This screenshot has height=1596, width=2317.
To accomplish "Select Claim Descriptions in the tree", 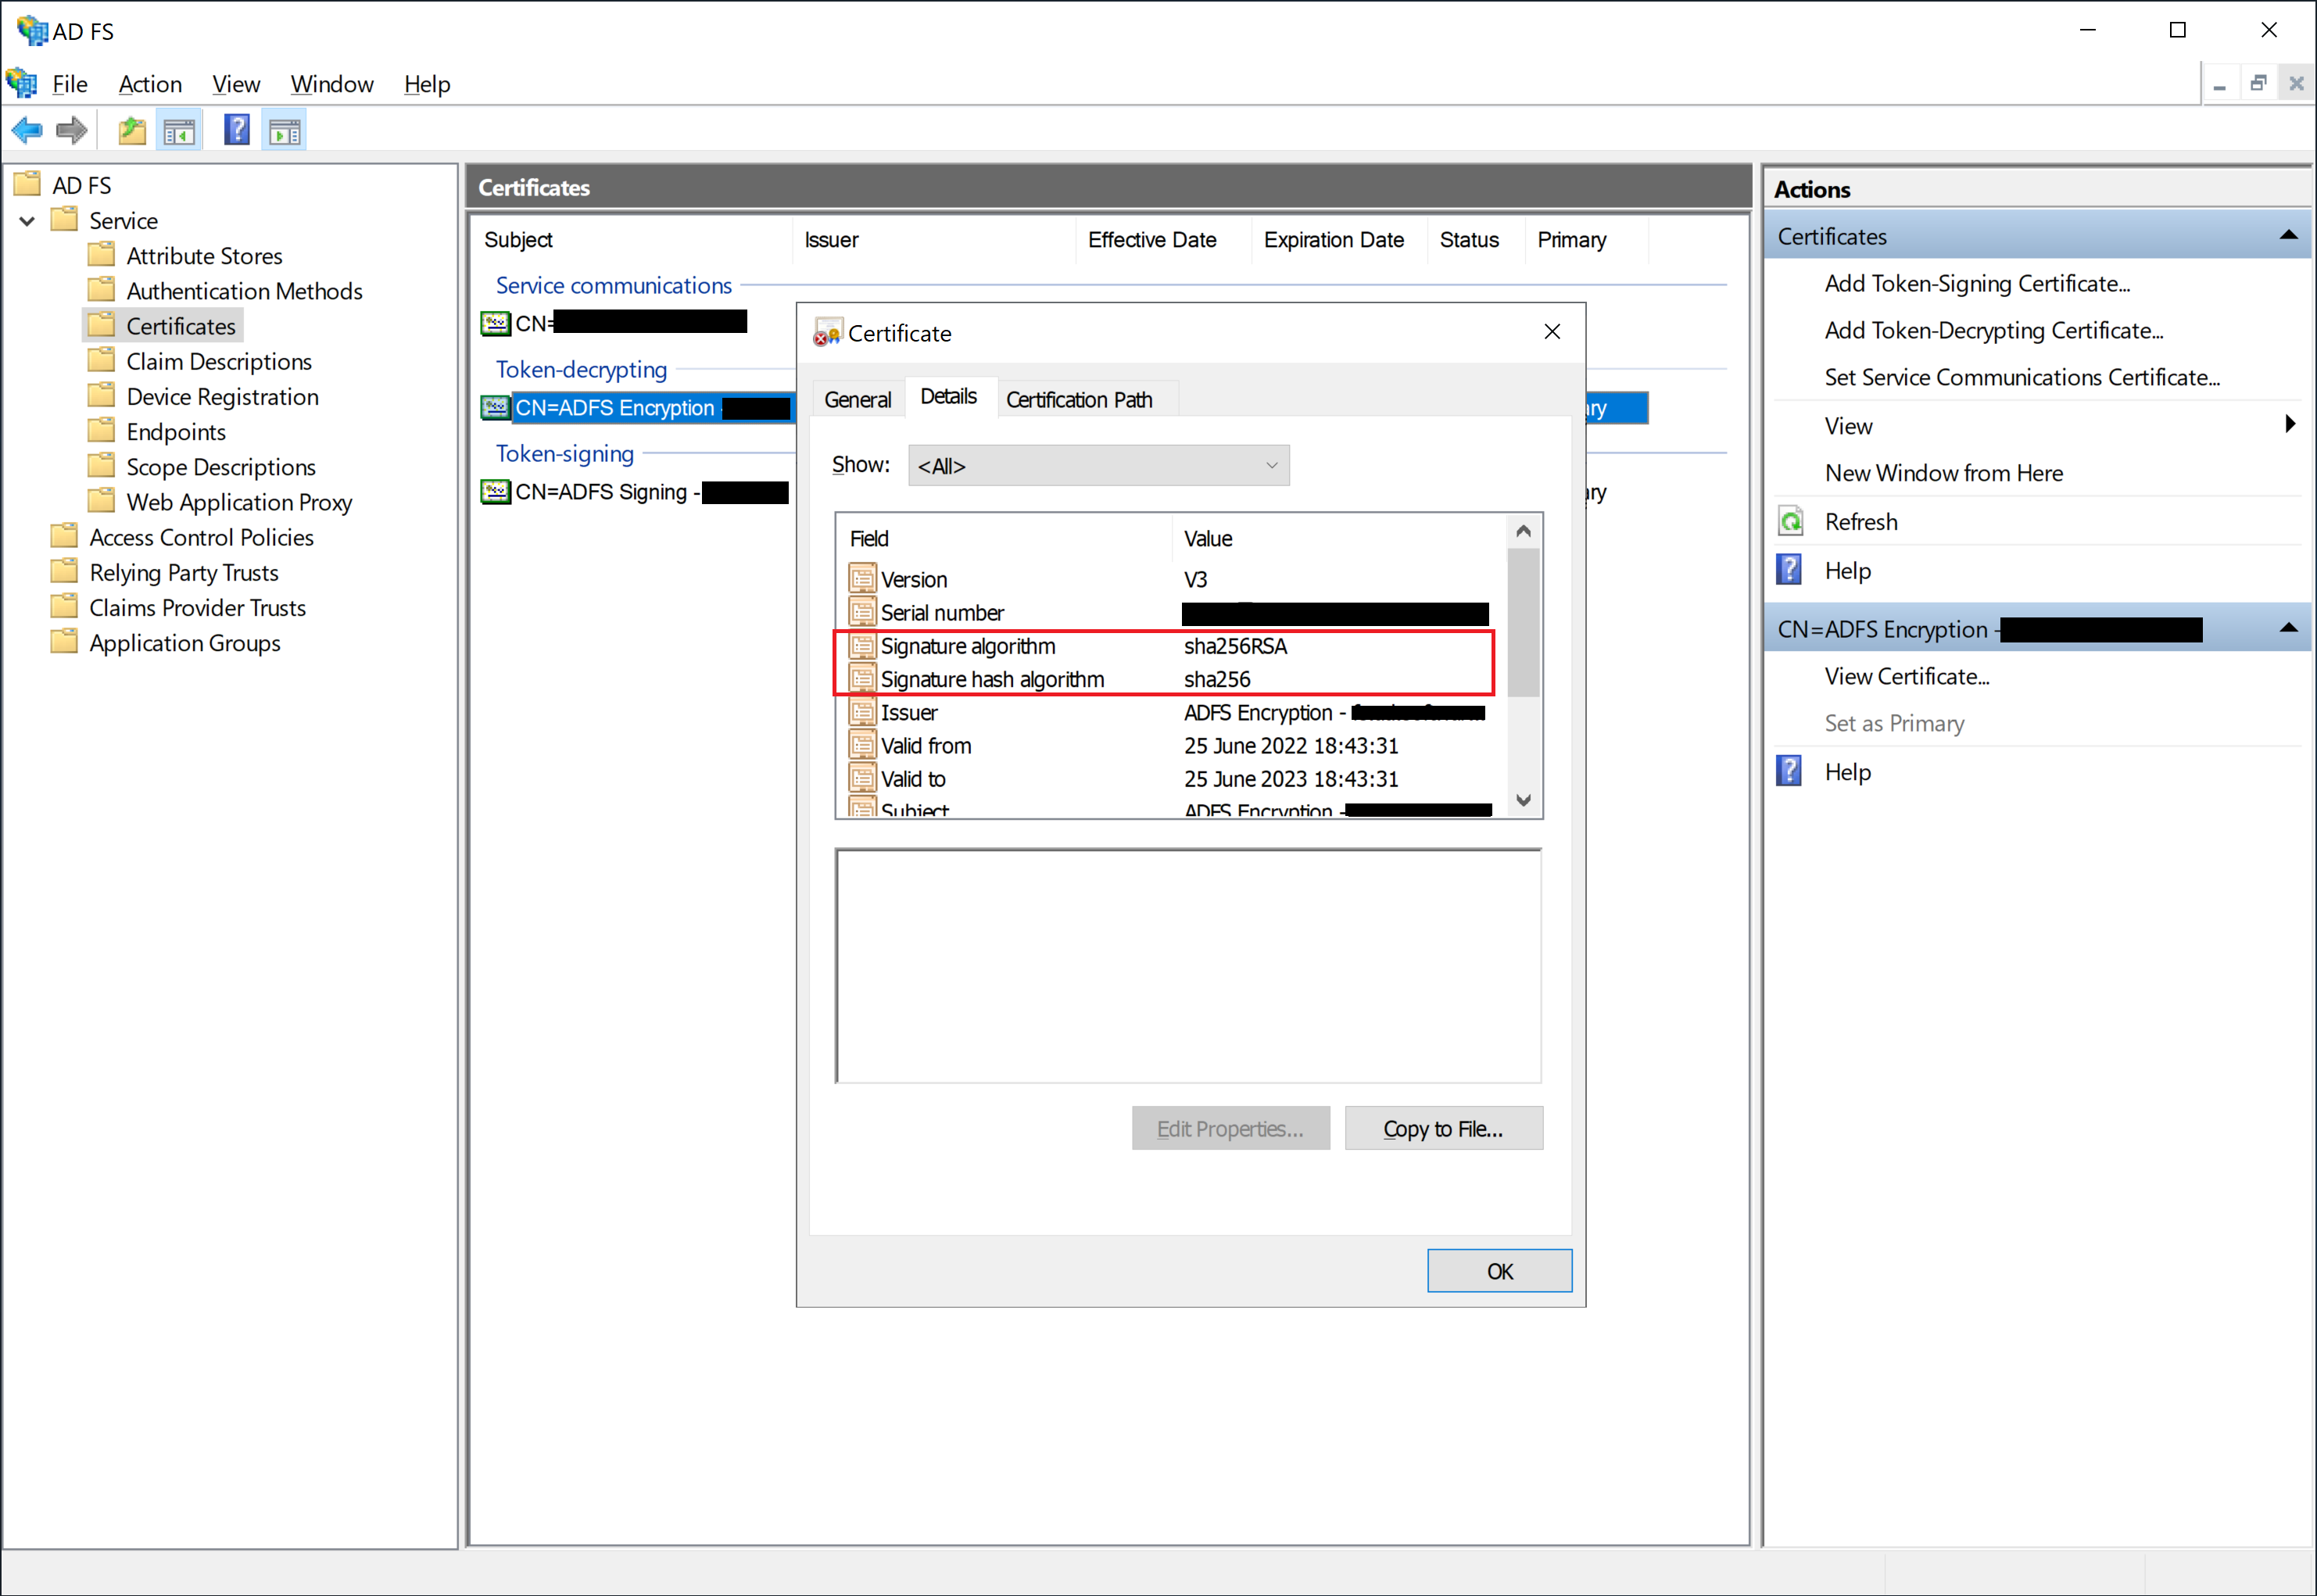I will (219, 361).
